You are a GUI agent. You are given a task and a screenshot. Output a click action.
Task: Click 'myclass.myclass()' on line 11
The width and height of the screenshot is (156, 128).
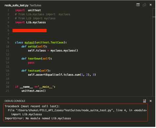pos(64,51)
